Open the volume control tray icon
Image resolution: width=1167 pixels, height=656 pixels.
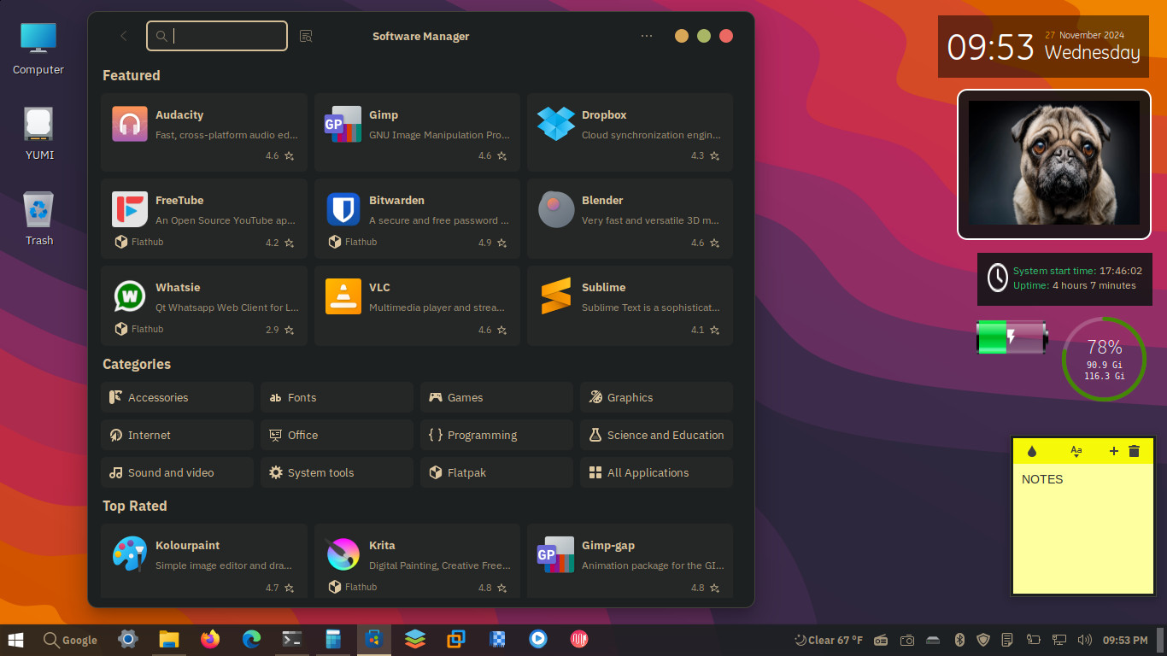[1085, 640]
